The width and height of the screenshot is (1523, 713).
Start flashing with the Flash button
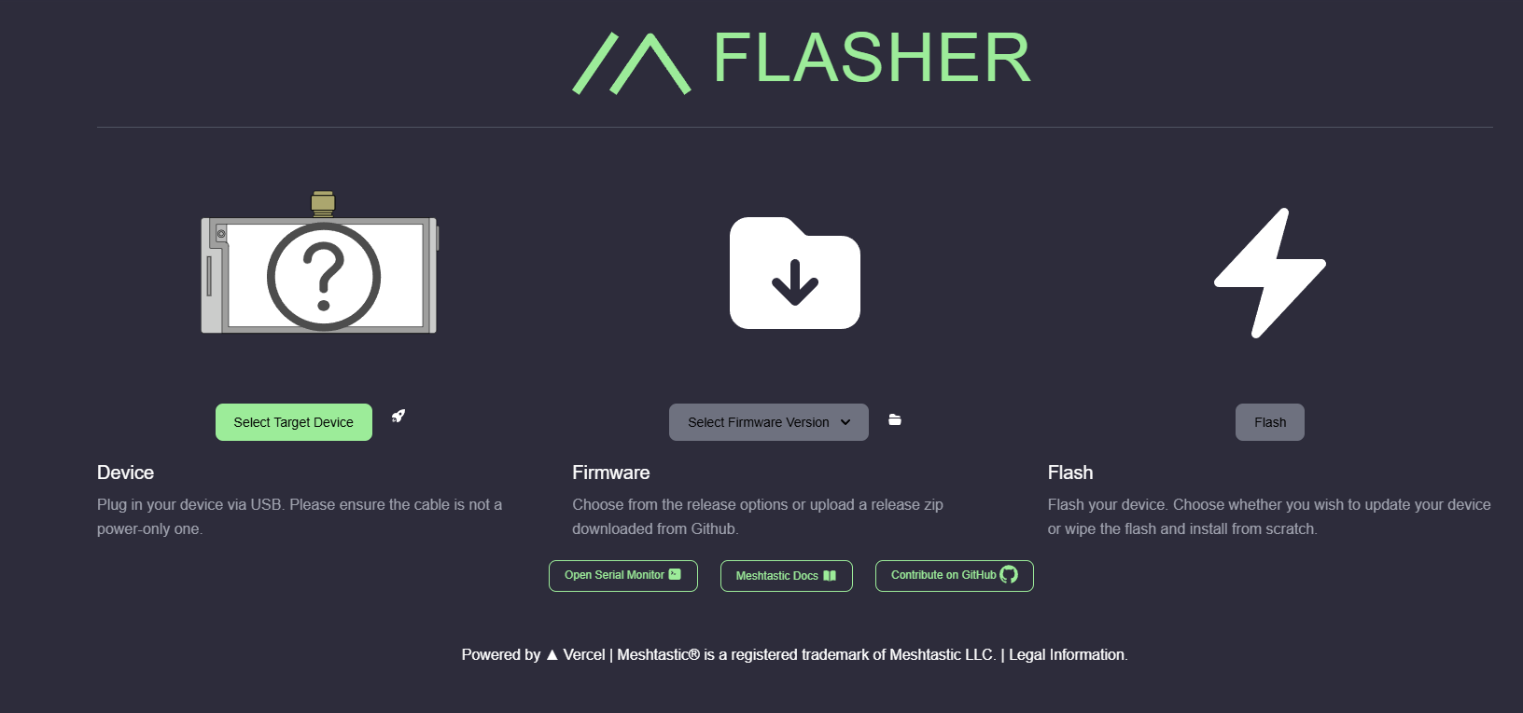[1270, 422]
